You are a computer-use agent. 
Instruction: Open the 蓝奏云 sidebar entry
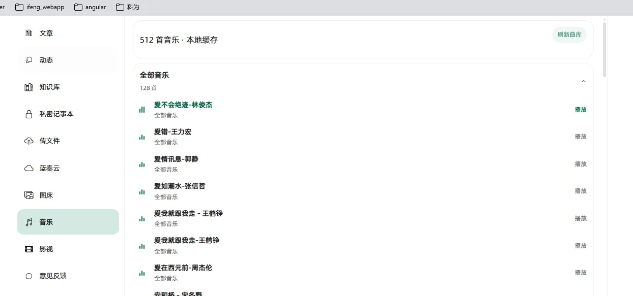(x=68, y=168)
